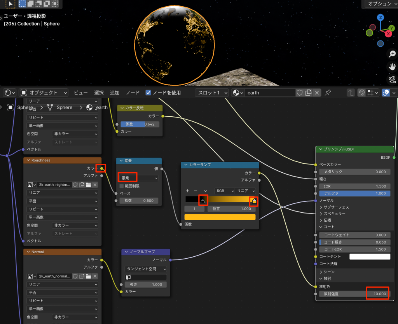Viewport: 398px width, 324px height.
Task: Uncheck the ノードを使用 checkbox
Action: (x=148, y=93)
